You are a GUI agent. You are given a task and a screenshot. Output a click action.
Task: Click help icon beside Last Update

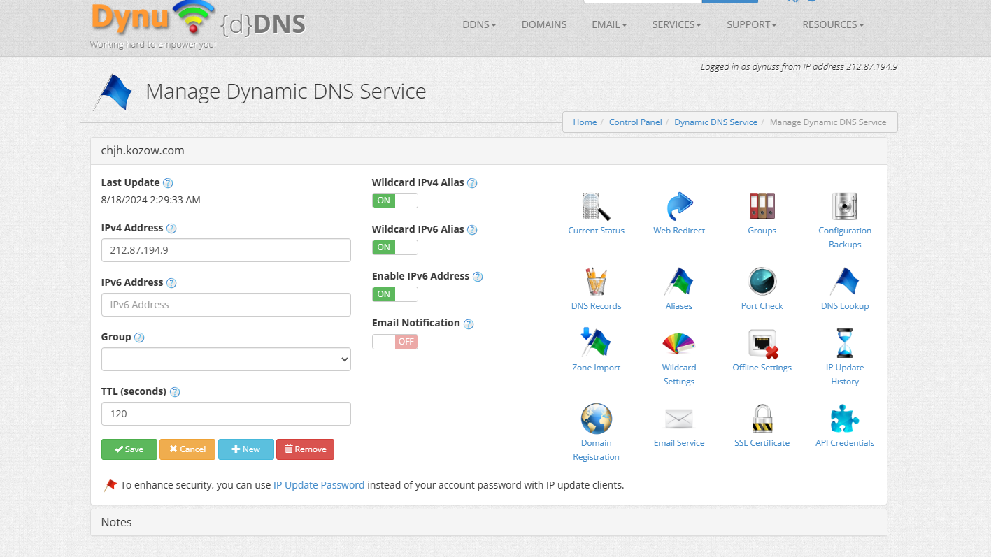pyautogui.click(x=168, y=183)
